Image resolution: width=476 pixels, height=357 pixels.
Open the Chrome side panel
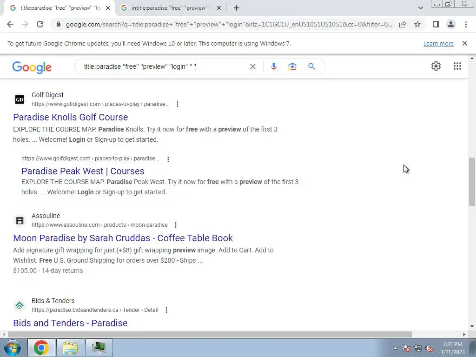(436, 24)
